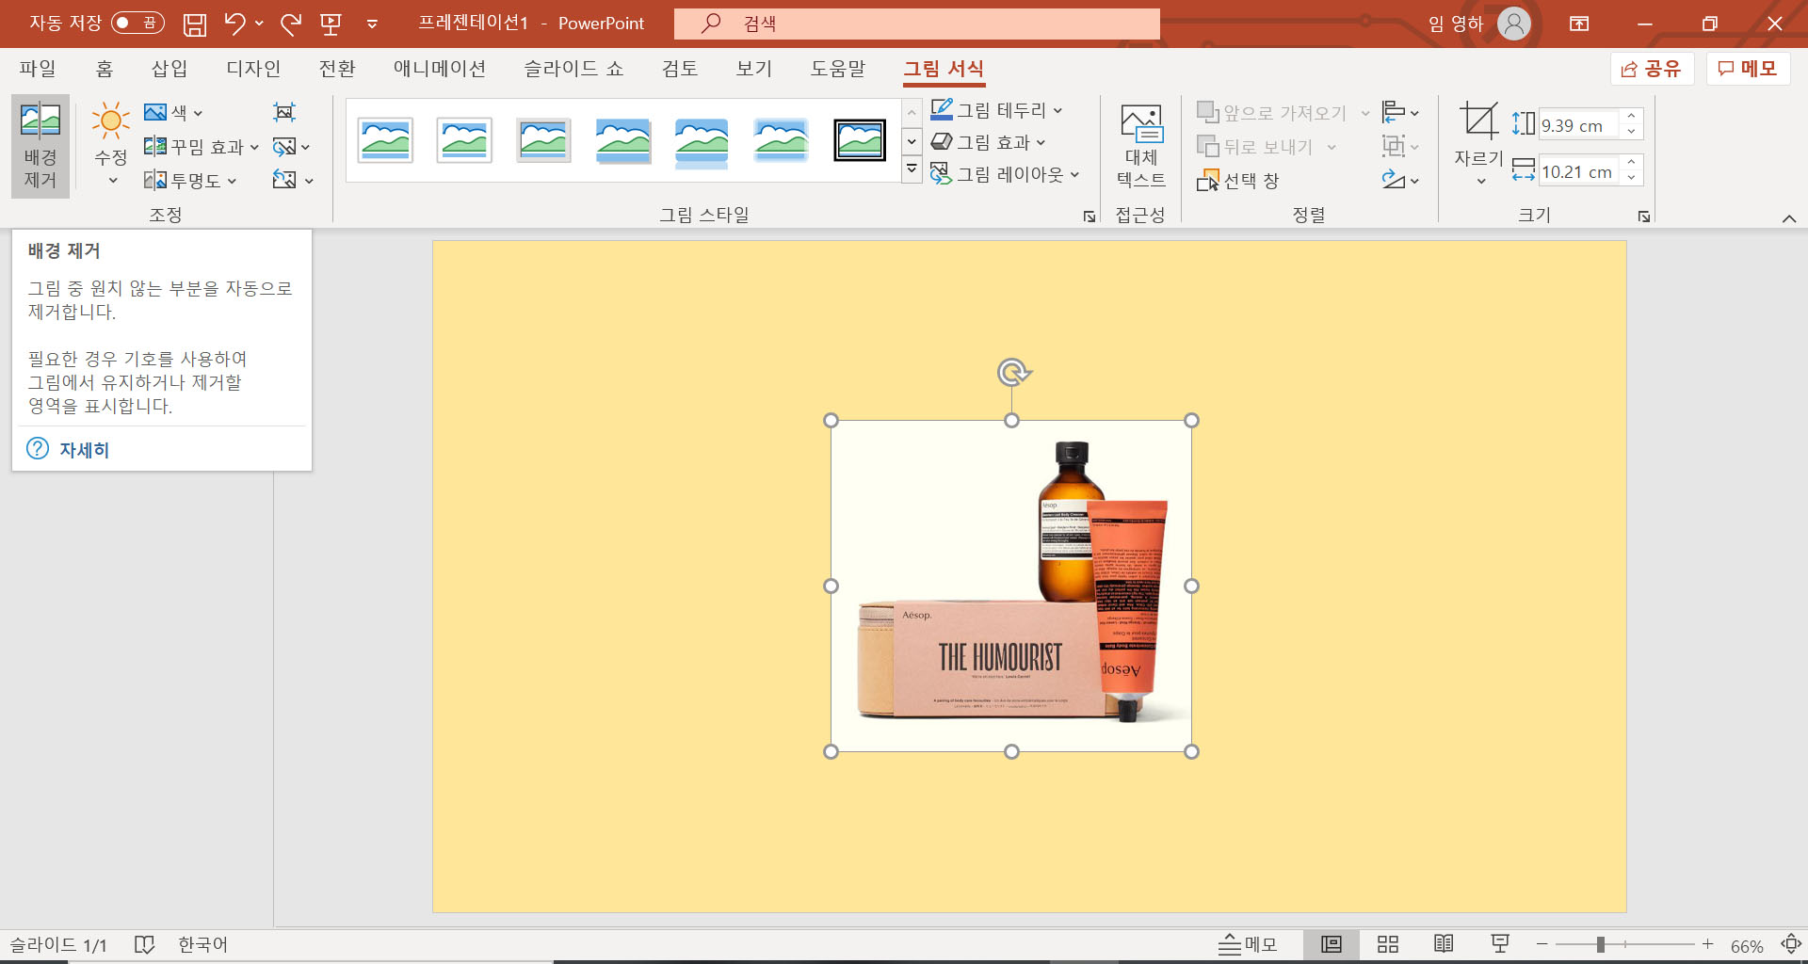Viewport: 1808px width, 964px height.
Task: Click the Remove Background (배경 제거) icon
Action: tap(40, 146)
